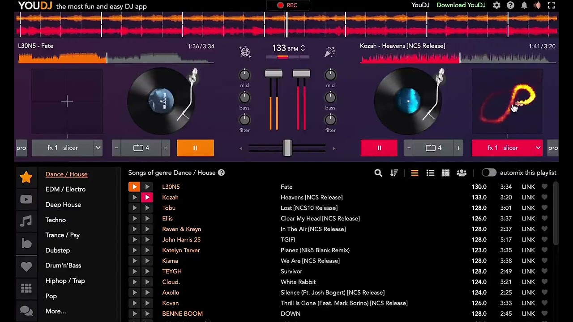The width and height of the screenshot is (573, 322).
Task: Select the EDM / Electro genre
Action: click(65, 189)
